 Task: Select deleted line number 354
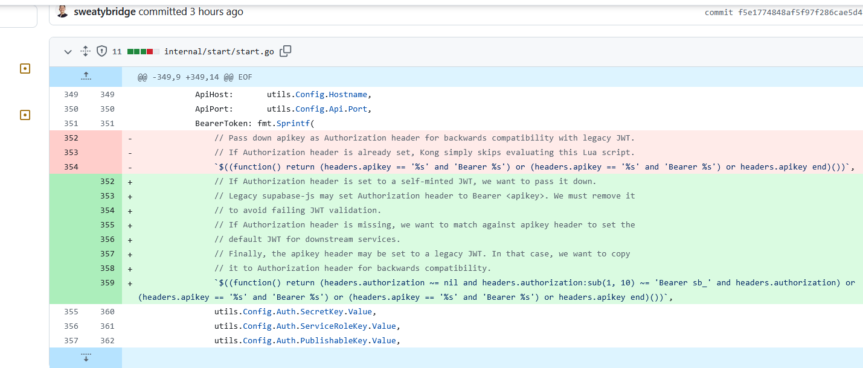[x=71, y=167]
